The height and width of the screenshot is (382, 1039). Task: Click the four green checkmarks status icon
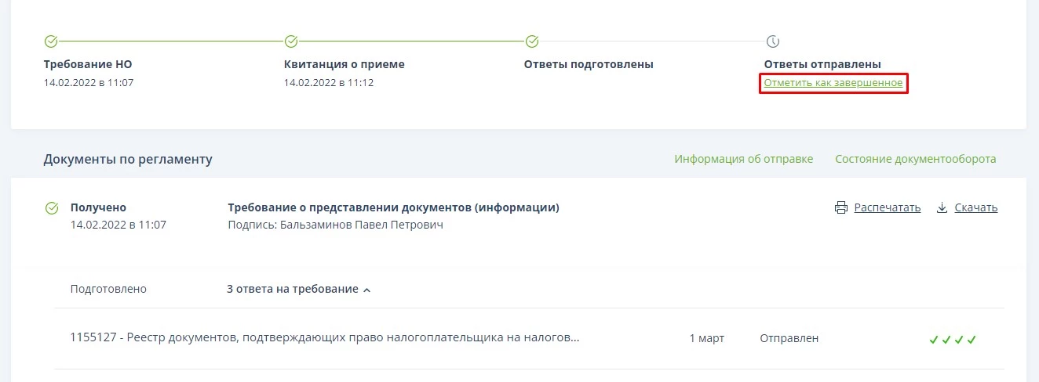point(953,339)
